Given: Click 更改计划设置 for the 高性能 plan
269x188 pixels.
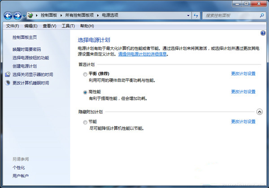Looking at the screenshot, I should click(x=243, y=92).
